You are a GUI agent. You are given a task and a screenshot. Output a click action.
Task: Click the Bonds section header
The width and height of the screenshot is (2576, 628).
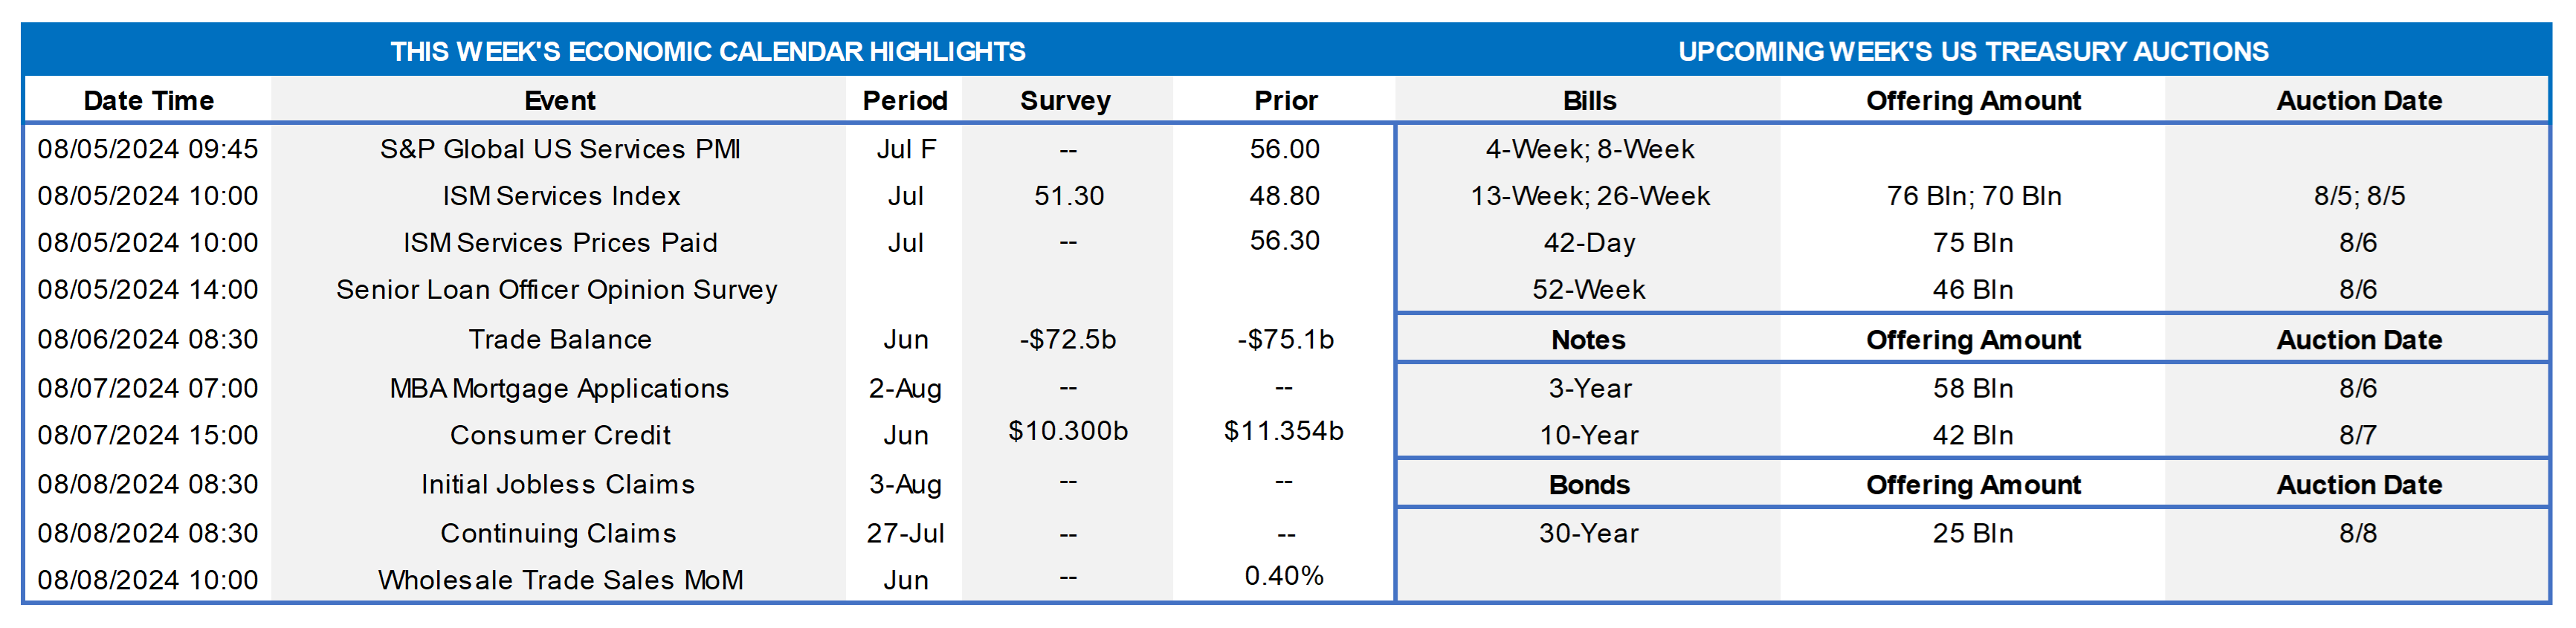click(1589, 485)
